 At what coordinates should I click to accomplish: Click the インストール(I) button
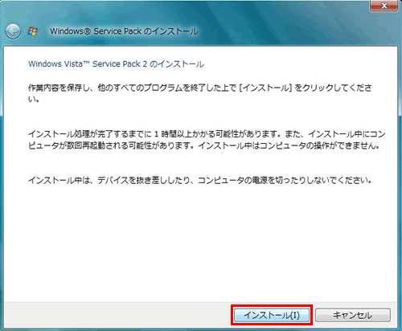[272, 315]
